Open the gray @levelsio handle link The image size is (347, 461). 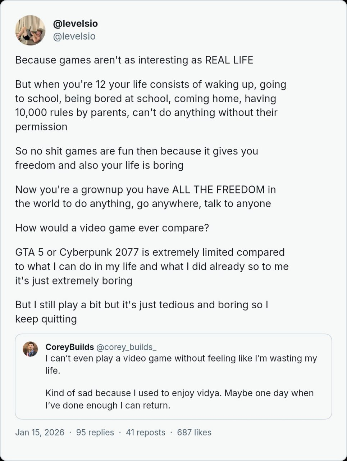click(x=74, y=36)
